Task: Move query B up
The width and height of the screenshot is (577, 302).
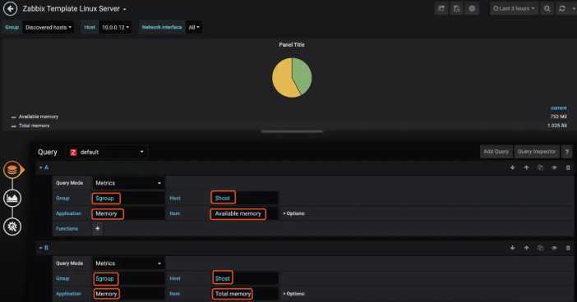Action: pos(527,248)
